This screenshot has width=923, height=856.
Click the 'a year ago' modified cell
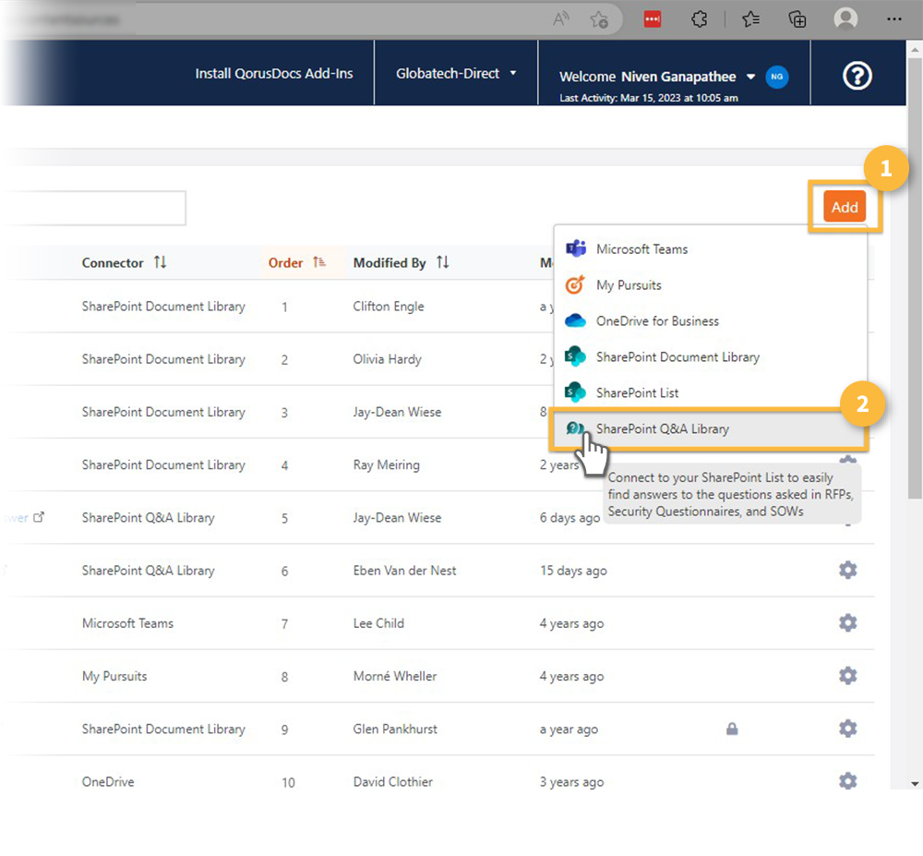(x=569, y=729)
